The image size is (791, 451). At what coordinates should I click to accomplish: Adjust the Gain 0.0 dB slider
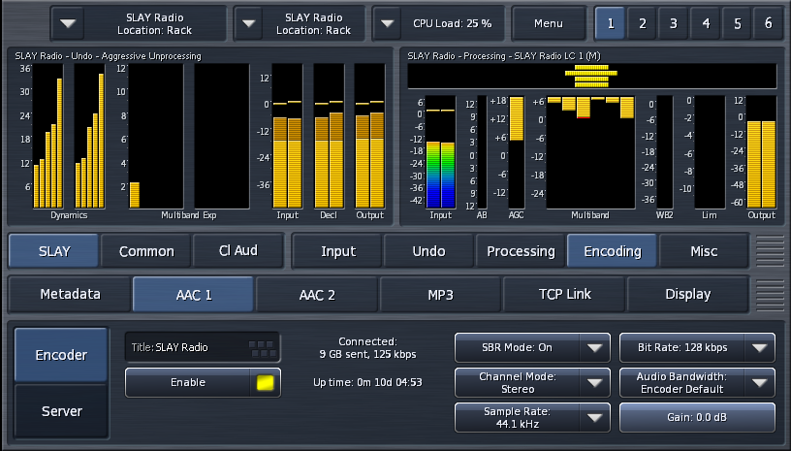697,418
